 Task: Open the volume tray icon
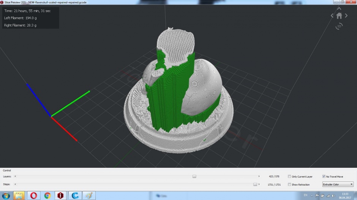click(333, 196)
